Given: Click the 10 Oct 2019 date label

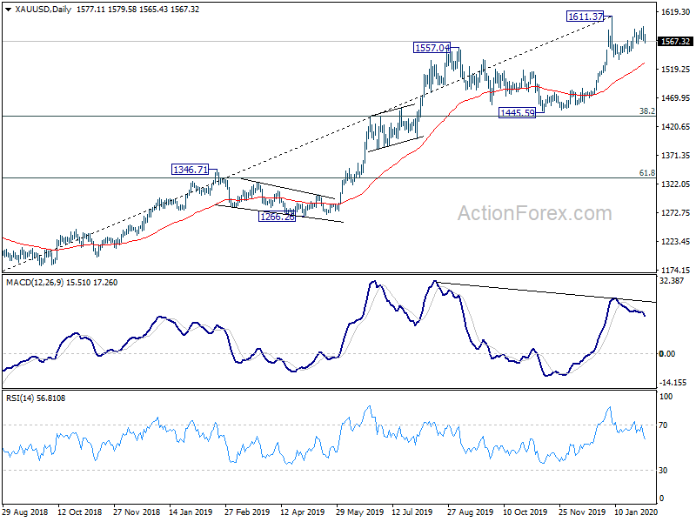Looking at the screenshot, I should click(525, 512).
